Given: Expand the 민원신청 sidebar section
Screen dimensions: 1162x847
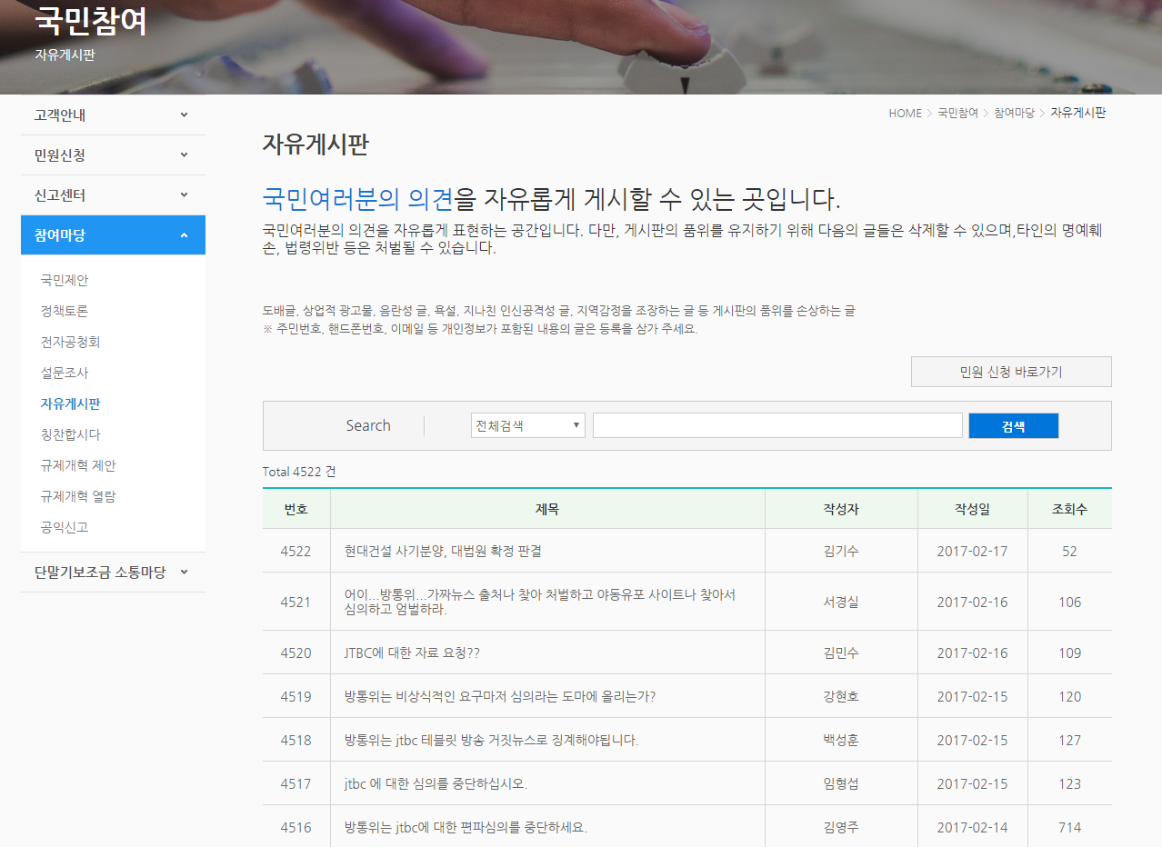Looking at the screenshot, I should pyautogui.click(x=113, y=155).
